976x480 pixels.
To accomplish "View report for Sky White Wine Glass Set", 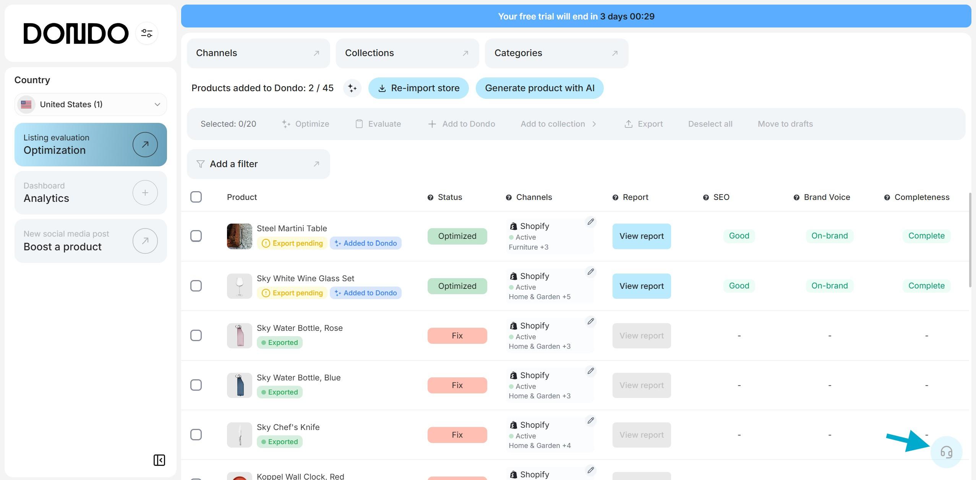I will tap(641, 286).
